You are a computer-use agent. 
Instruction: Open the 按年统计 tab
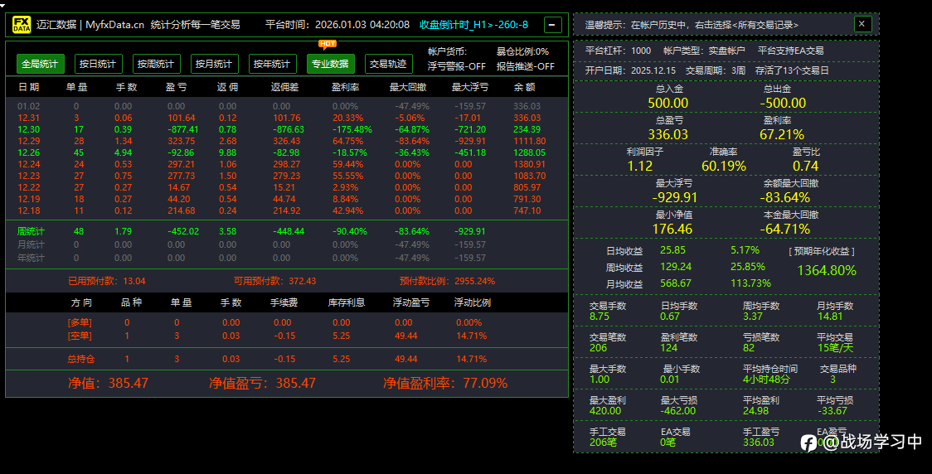click(272, 64)
